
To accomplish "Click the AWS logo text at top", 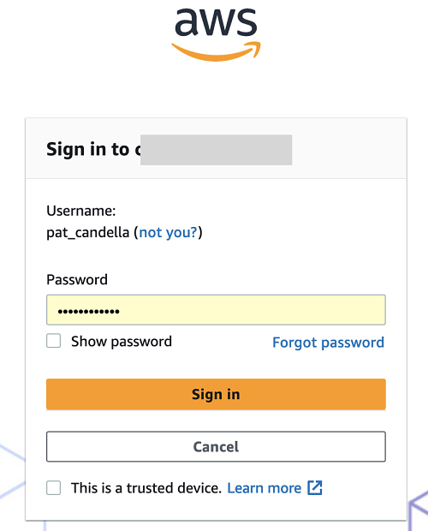I will click(x=216, y=22).
